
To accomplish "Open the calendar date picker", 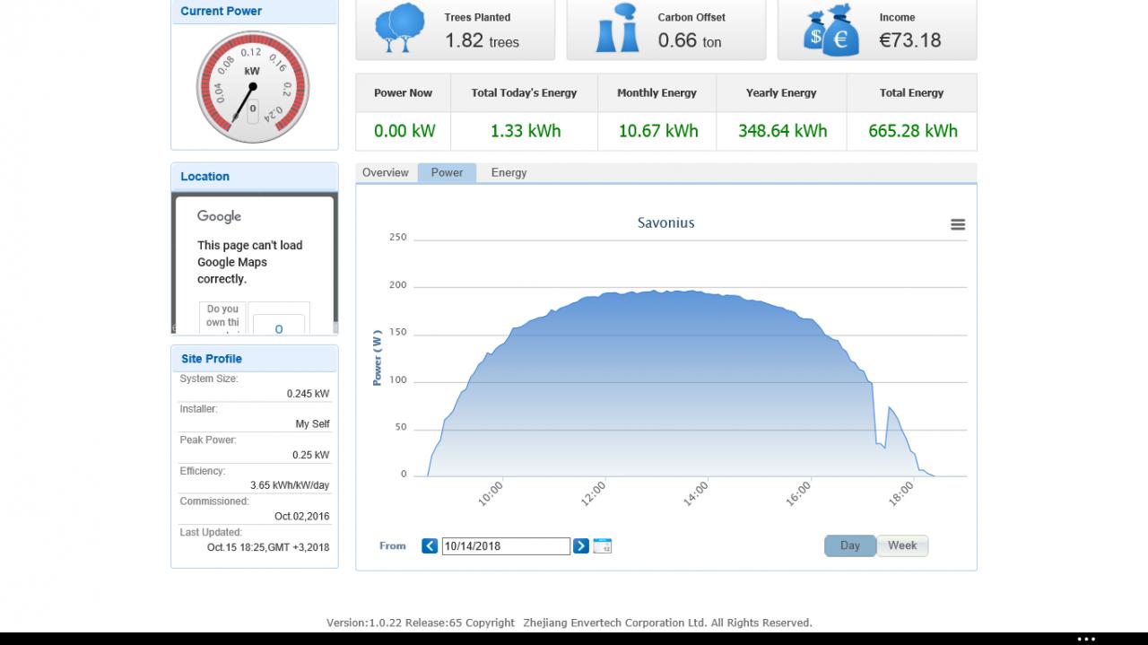I will pyautogui.click(x=603, y=545).
